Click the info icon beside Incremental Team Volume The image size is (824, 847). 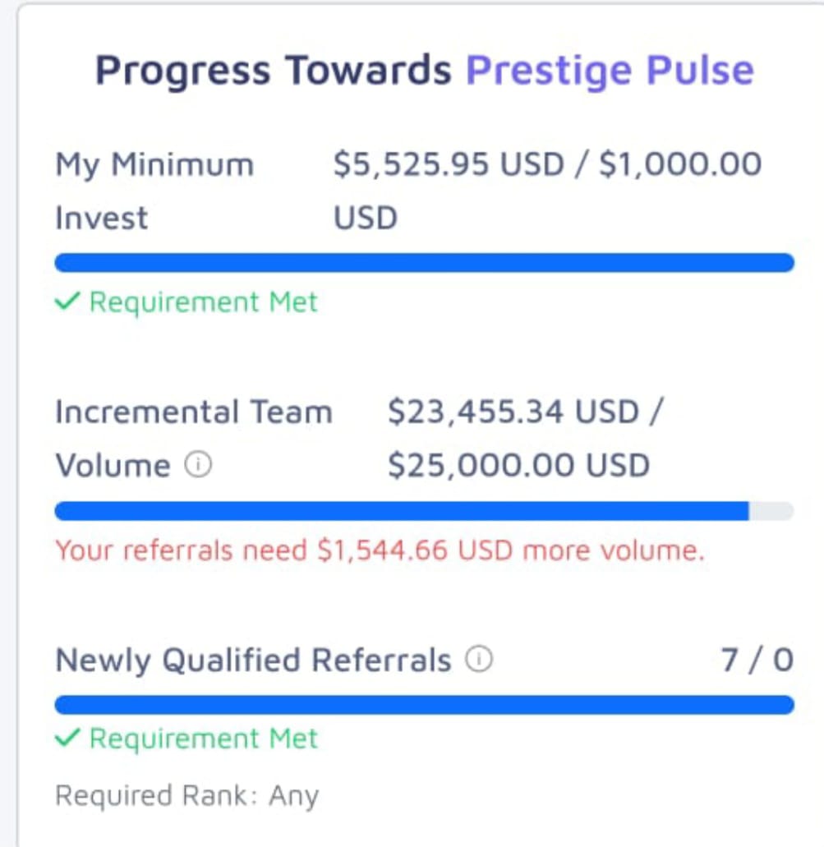(x=198, y=466)
